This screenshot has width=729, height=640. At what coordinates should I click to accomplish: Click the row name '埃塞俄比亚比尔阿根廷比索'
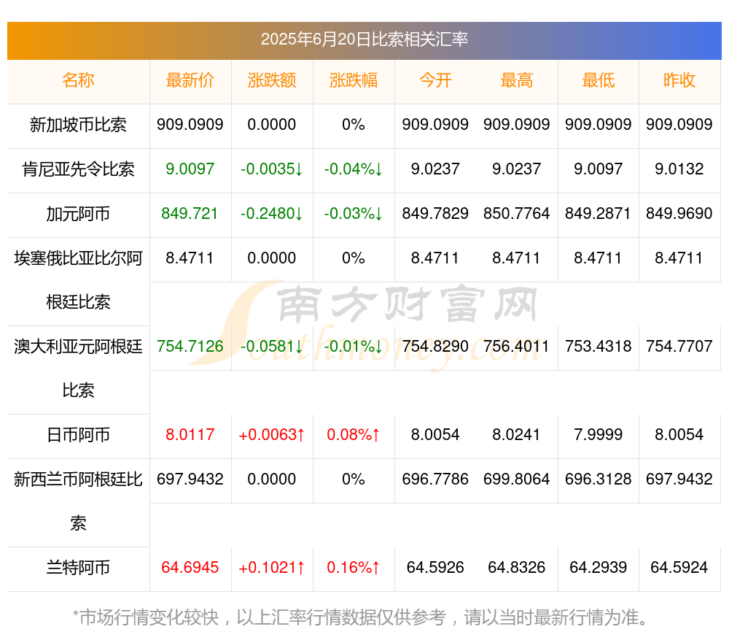[78, 279]
